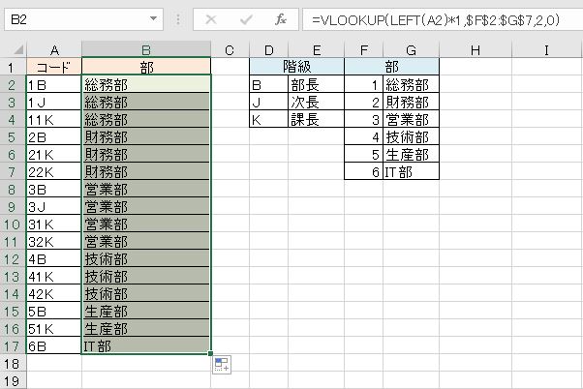The width and height of the screenshot is (583, 389).
Task: Select row 18 header
Action: (12, 364)
